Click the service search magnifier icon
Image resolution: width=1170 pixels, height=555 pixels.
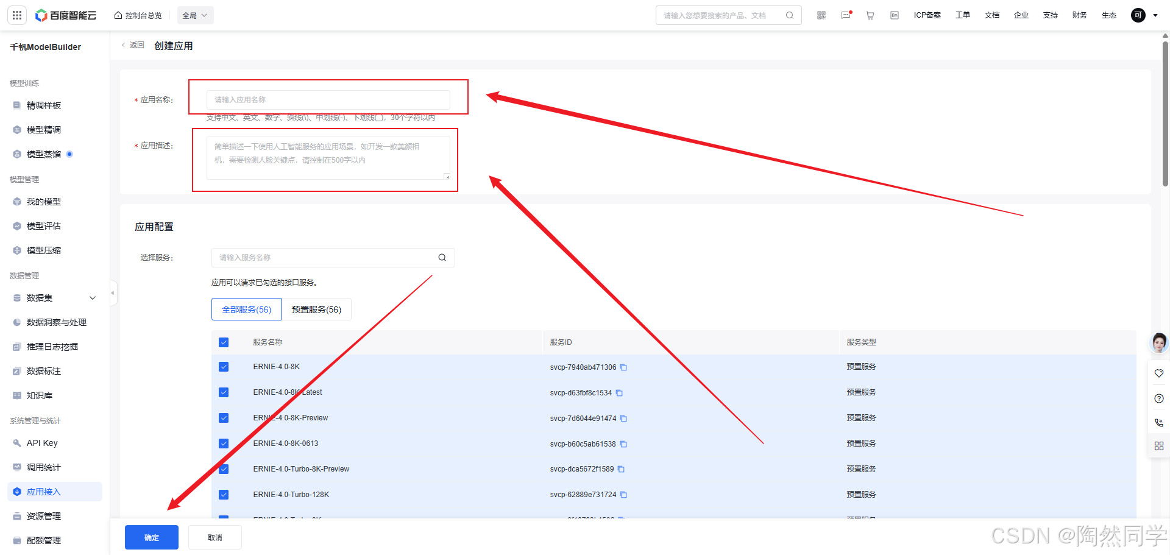442,258
